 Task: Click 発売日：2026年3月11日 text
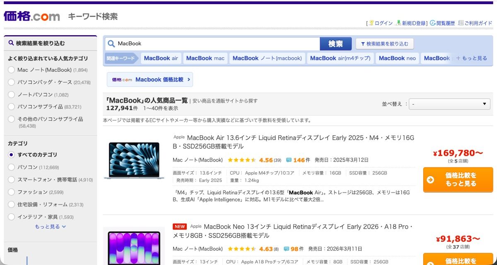pyautogui.click(x=335, y=249)
